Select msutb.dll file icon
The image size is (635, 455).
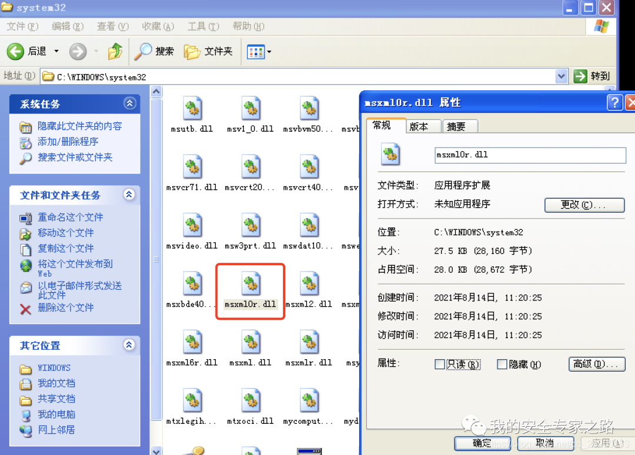pos(192,109)
